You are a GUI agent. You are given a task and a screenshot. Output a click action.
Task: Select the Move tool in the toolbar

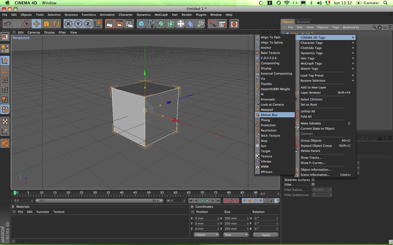point(37,24)
